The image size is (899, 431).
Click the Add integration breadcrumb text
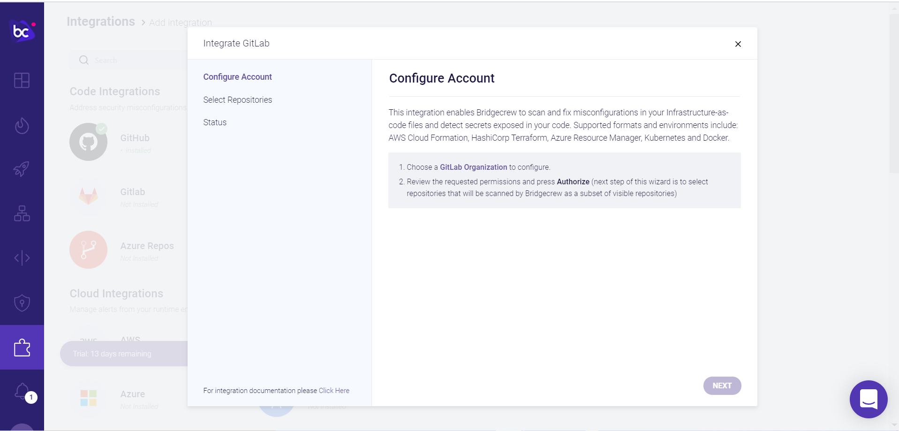tap(181, 23)
